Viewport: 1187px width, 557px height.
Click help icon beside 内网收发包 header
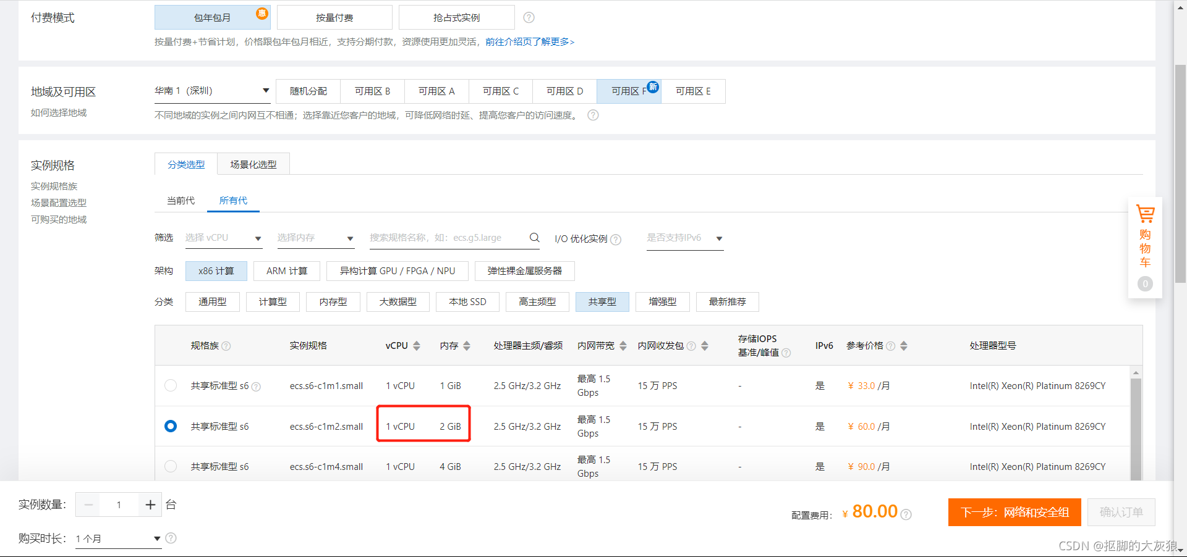click(x=691, y=346)
